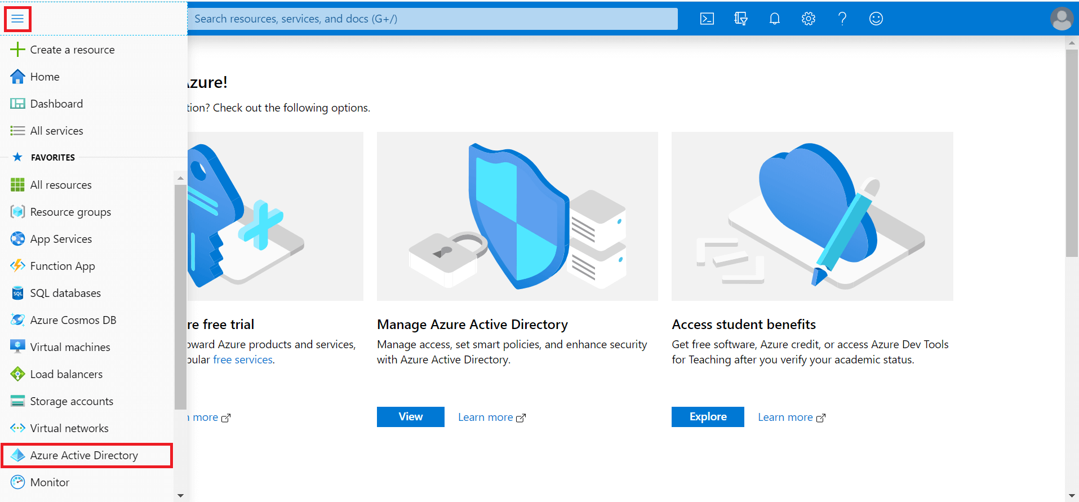
Task: Click the All resources grid icon
Action: [17, 185]
